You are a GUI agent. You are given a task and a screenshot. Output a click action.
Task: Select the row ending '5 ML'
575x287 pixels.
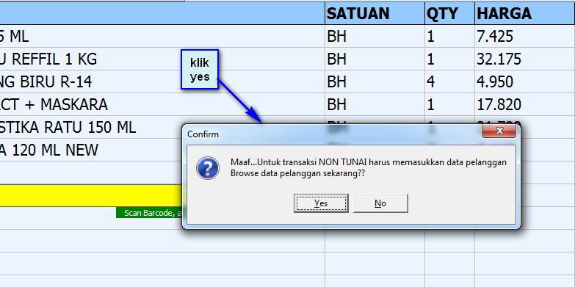point(162,36)
